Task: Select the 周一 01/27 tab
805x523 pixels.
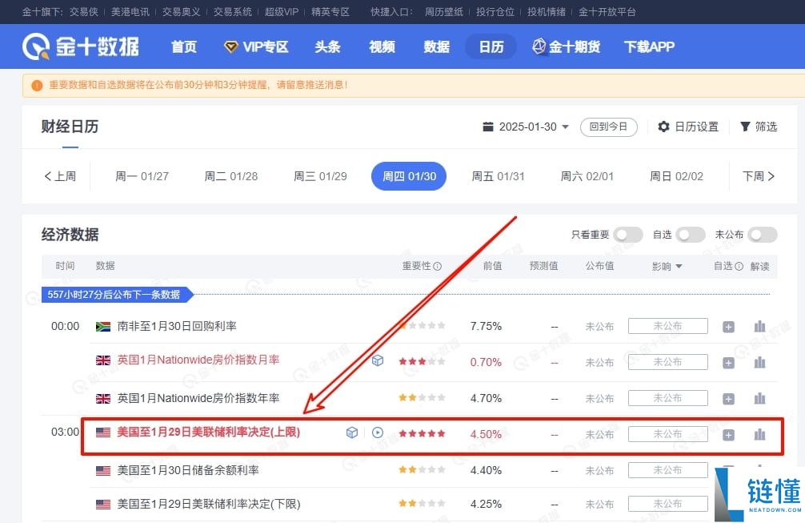Action: coord(142,176)
